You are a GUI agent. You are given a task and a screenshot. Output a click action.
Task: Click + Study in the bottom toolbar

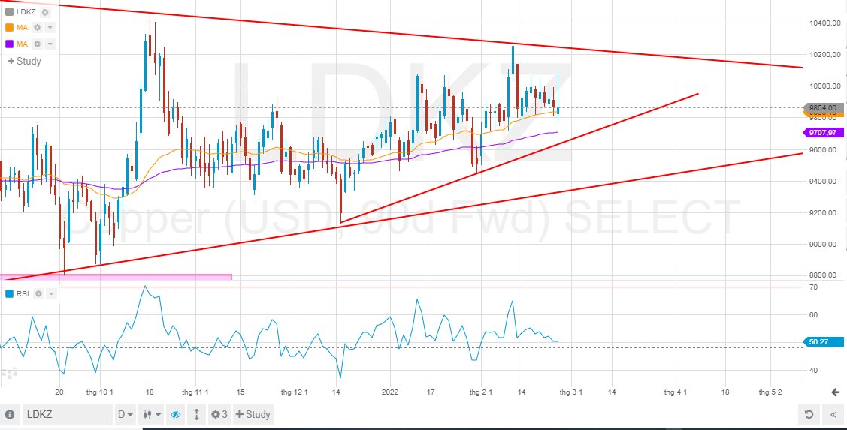click(253, 415)
